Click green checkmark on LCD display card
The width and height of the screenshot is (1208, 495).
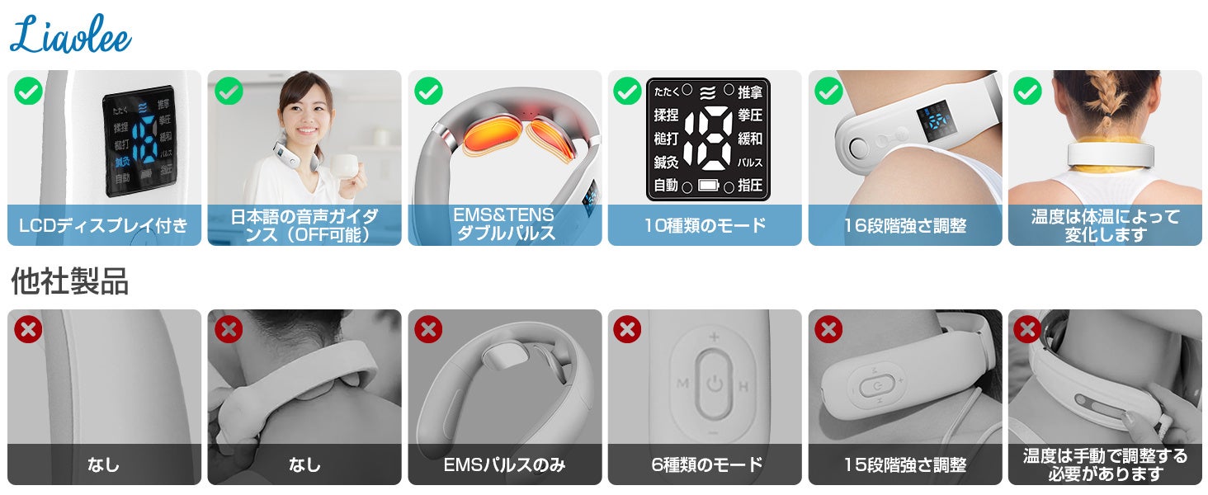pos(28,91)
